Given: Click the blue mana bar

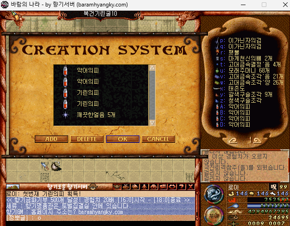Looking at the screenshot, I should pos(268,206).
